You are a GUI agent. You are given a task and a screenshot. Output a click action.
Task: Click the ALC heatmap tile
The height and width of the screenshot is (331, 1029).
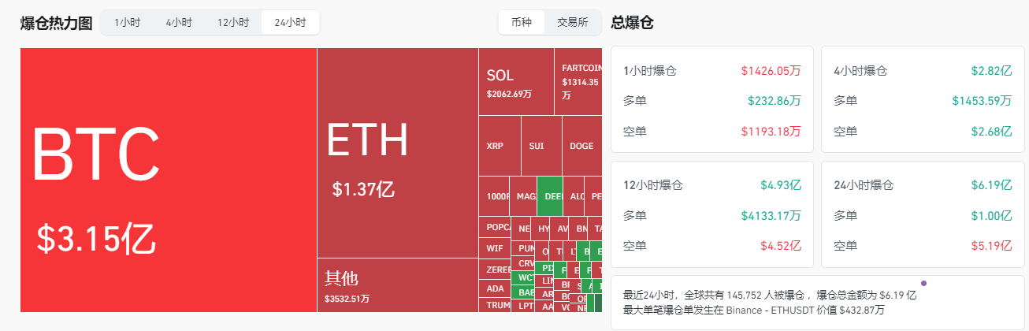(574, 196)
